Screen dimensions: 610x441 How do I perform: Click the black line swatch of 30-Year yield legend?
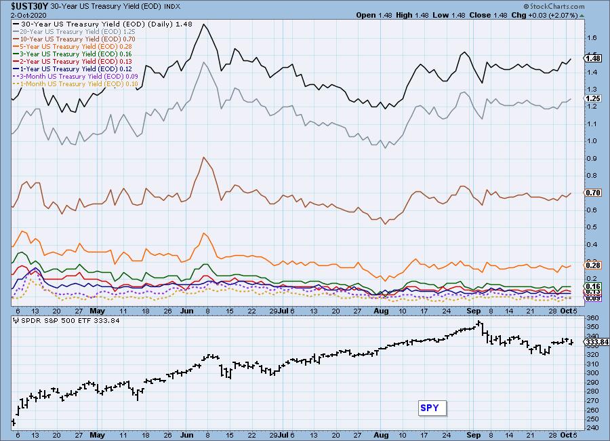pos(16,24)
